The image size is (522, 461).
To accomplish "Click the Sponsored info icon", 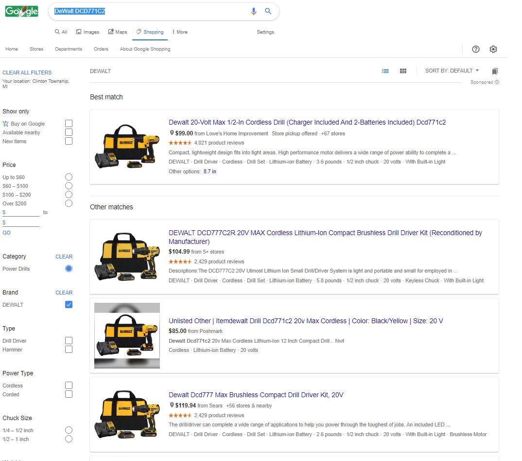I will click(x=497, y=82).
